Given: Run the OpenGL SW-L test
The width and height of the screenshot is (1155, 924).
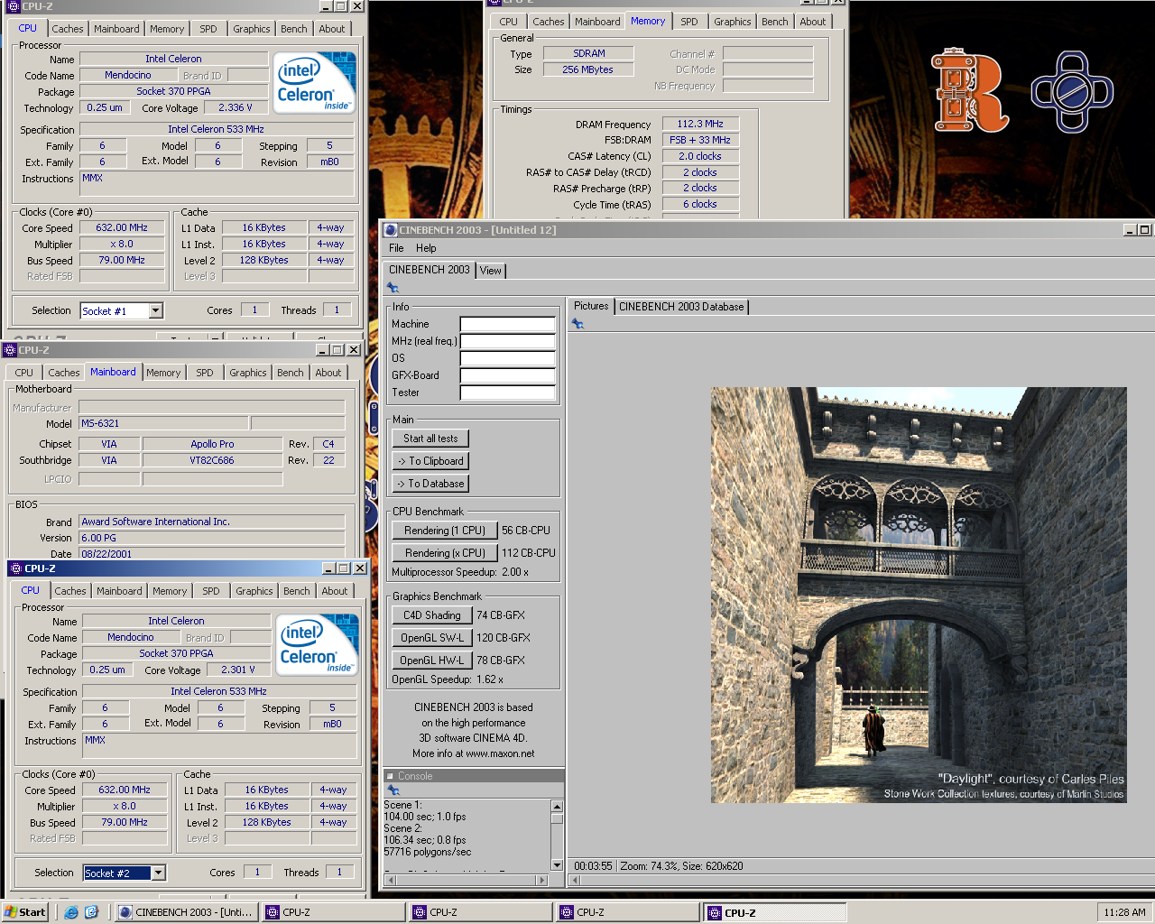Looking at the screenshot, I should pyautogui.click(x=432, y=638).
